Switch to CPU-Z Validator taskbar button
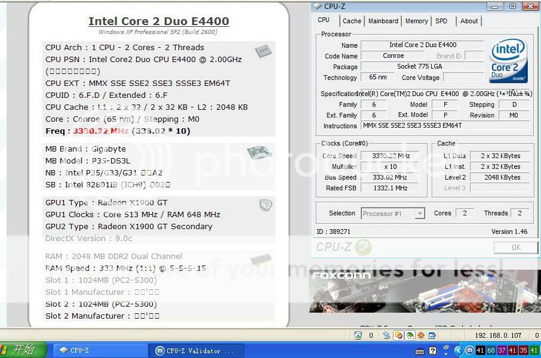The height and width of the screenshot is (358, 541). point(196,351)
